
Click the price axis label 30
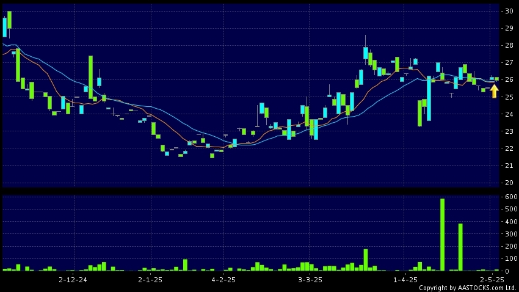pyautogui.click(x=509, y=11)
